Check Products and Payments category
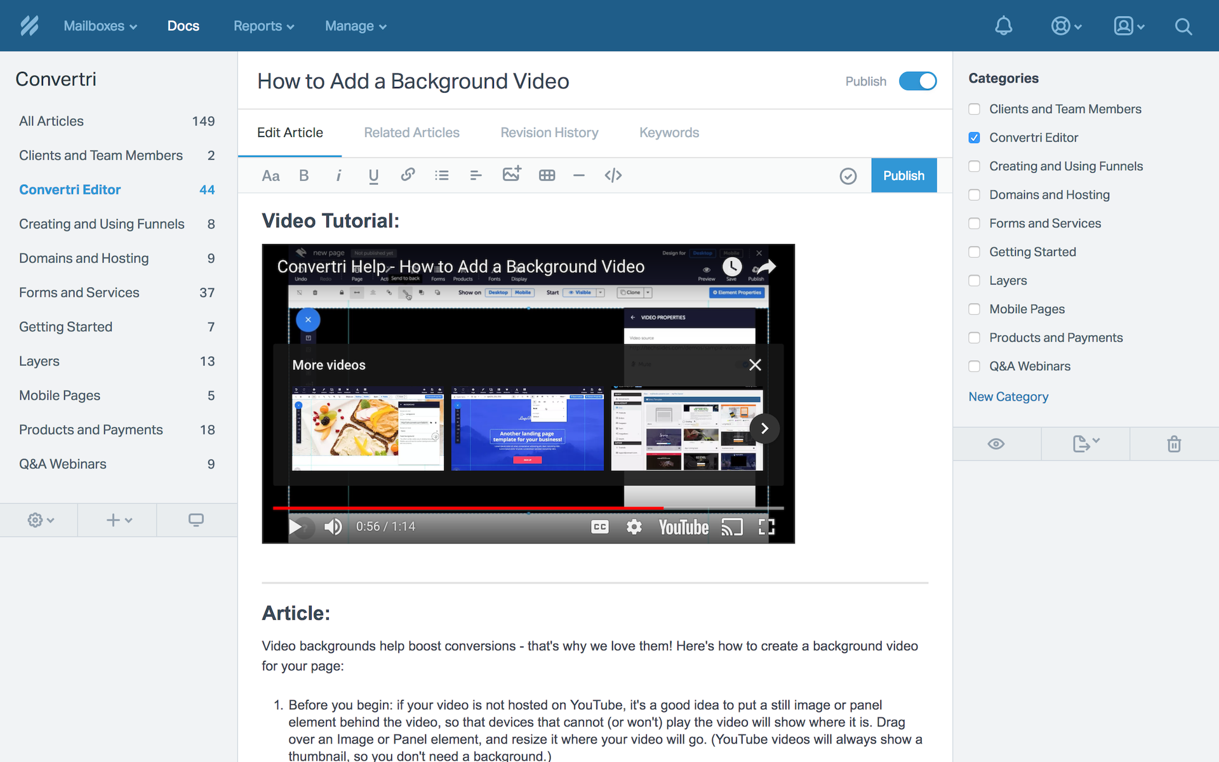 [x=975, y=338]
